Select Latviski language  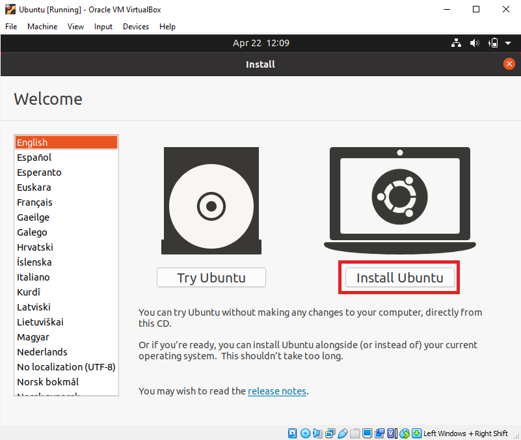pos(66,307)
